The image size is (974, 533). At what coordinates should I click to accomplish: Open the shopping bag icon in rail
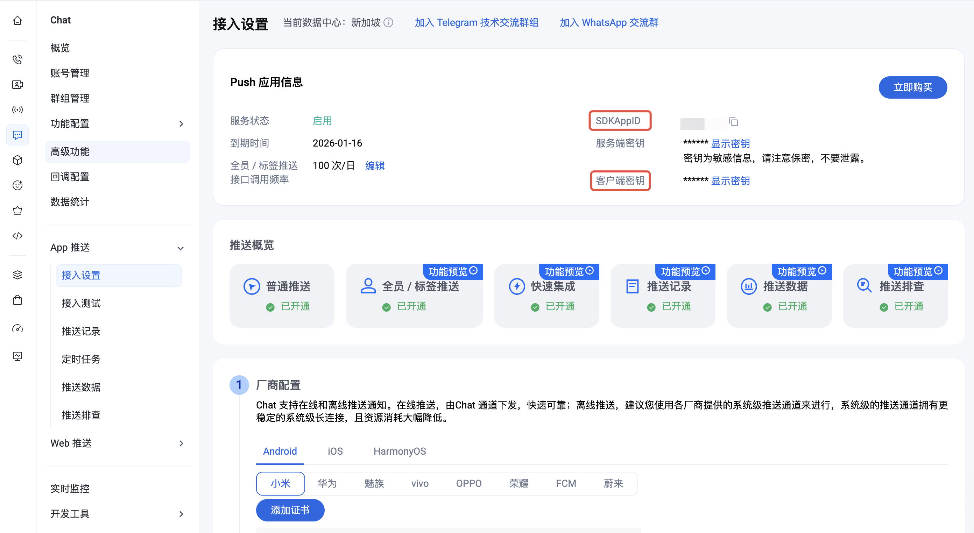tap(17, 300)
